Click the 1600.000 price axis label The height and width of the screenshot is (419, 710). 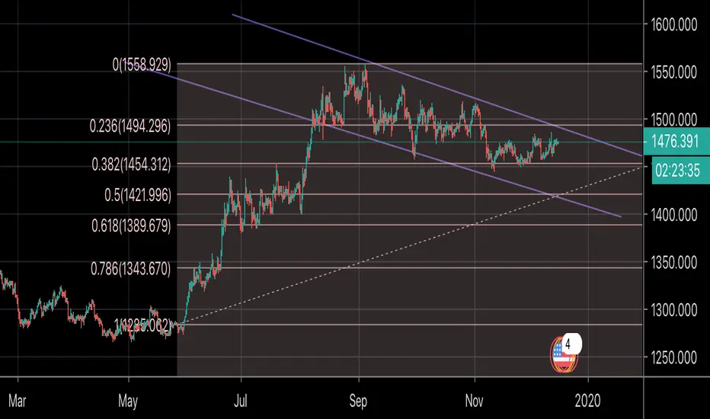[673, 24]
